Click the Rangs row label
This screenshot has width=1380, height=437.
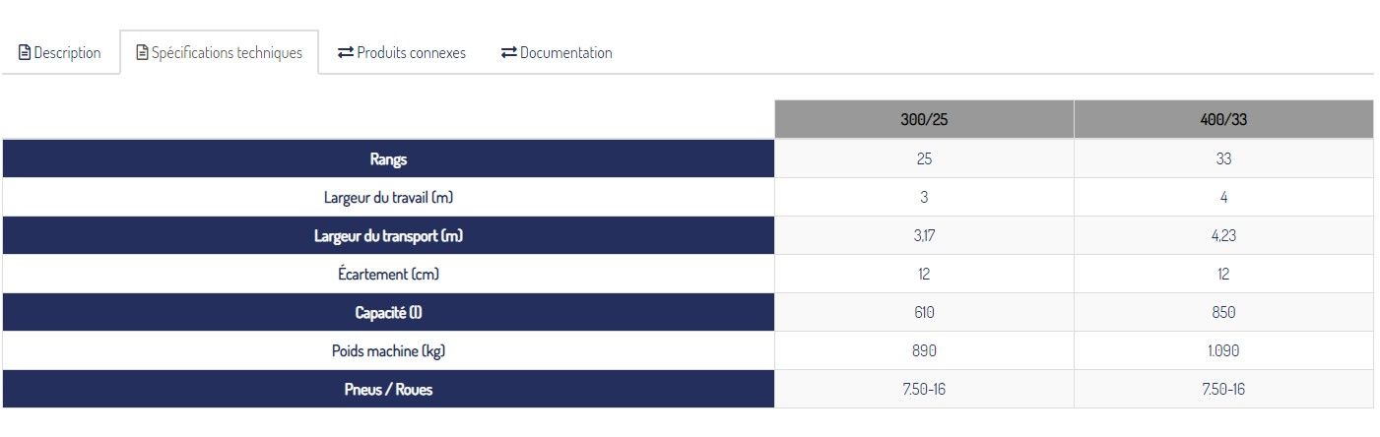(x=388, y=159)
